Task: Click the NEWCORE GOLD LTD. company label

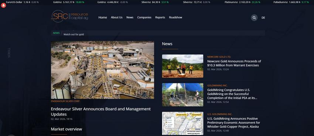Action: pyautogui.click(x=219, y=57)
